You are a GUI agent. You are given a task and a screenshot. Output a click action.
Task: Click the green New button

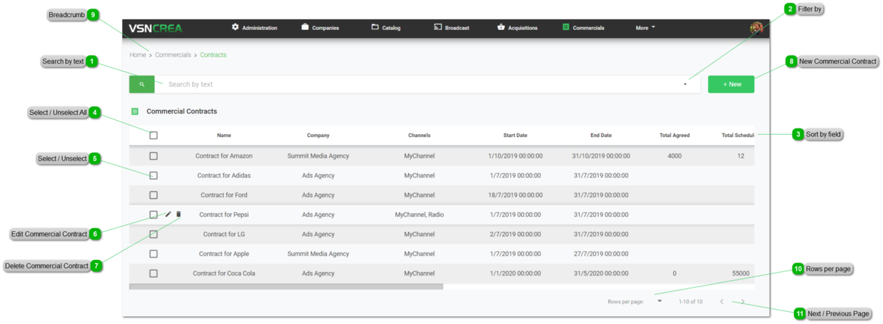pos(731,84)
